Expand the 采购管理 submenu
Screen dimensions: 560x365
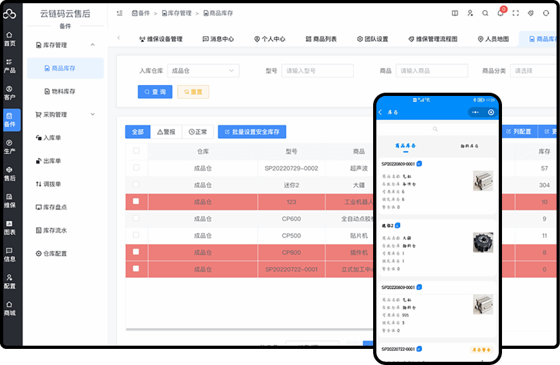pos(92,115)
